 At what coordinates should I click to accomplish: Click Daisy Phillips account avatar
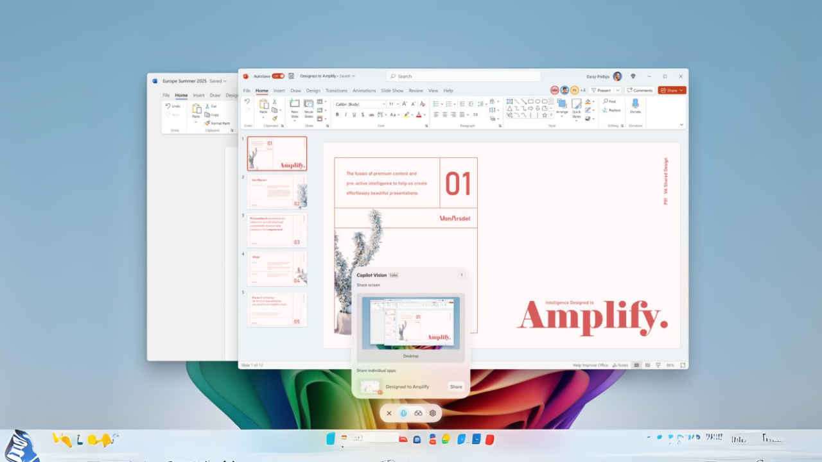[x=617, y=76]
